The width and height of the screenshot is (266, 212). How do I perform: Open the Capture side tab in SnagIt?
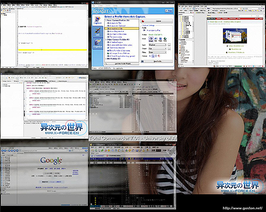click(97, 20)
